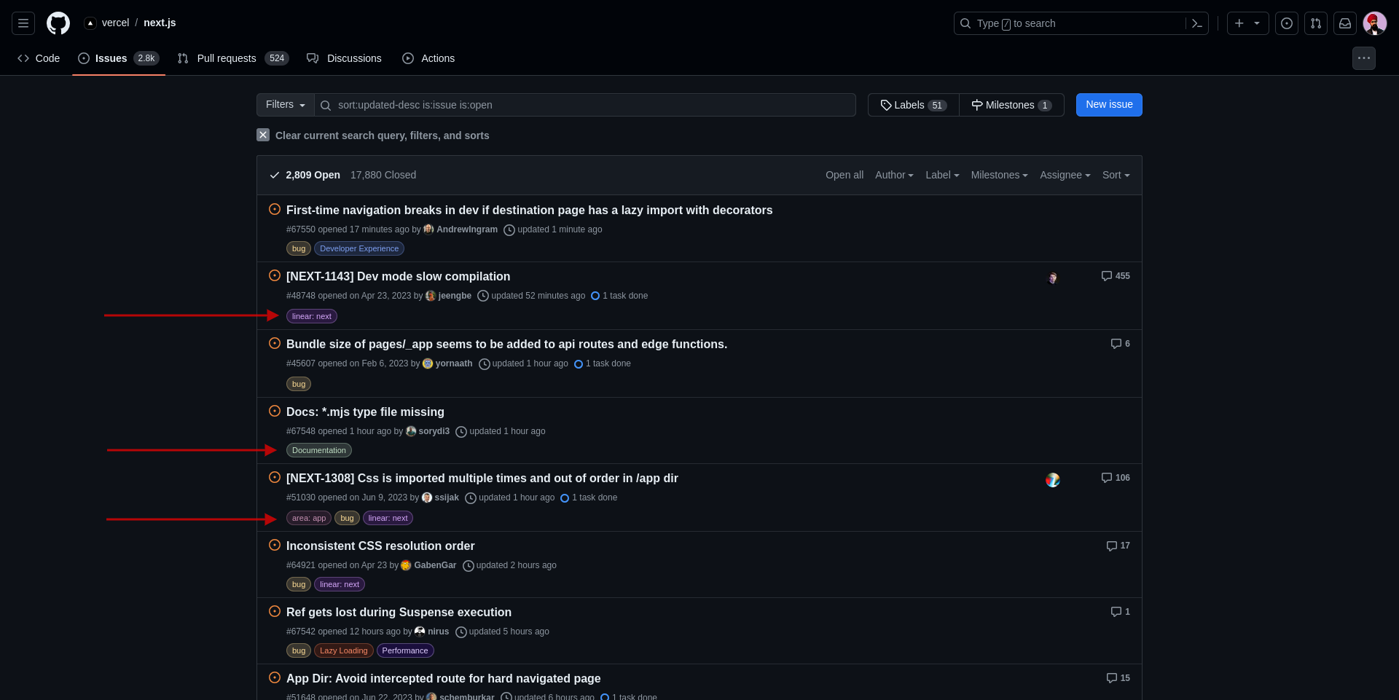Open your issues via header icon

[1287, 23]
